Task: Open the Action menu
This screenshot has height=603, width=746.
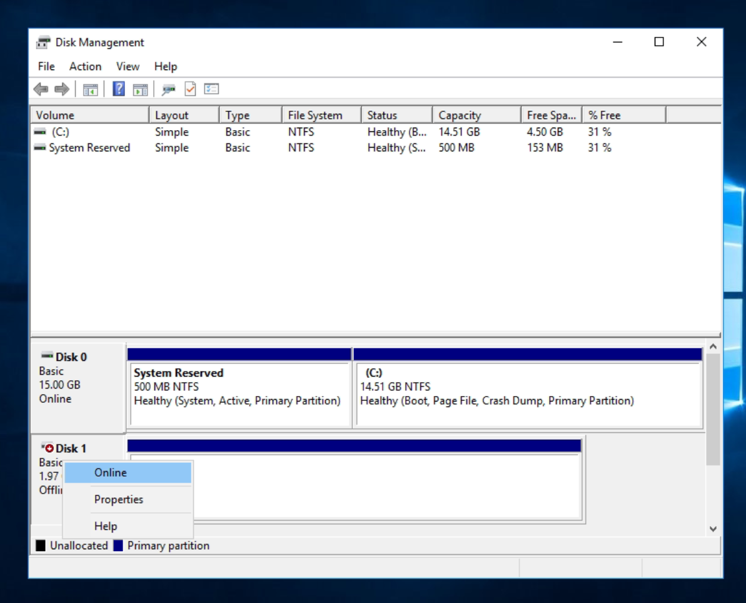Action: pos(85,67)
